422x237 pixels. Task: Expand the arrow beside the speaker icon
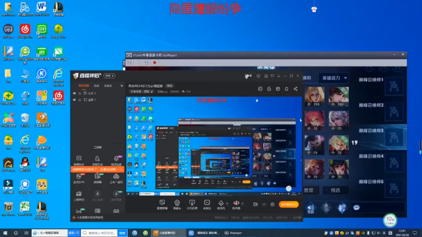pyautogui.click(x=242, y=203)
